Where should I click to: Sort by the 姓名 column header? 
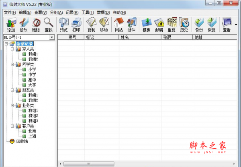(x=140, y=37)
